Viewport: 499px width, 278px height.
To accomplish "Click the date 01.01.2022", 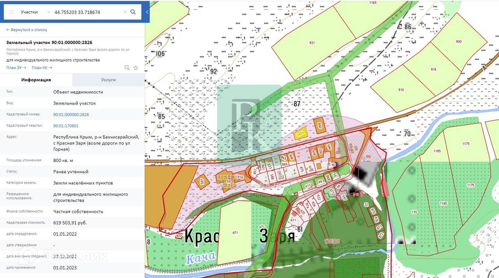I will [65, 234].
